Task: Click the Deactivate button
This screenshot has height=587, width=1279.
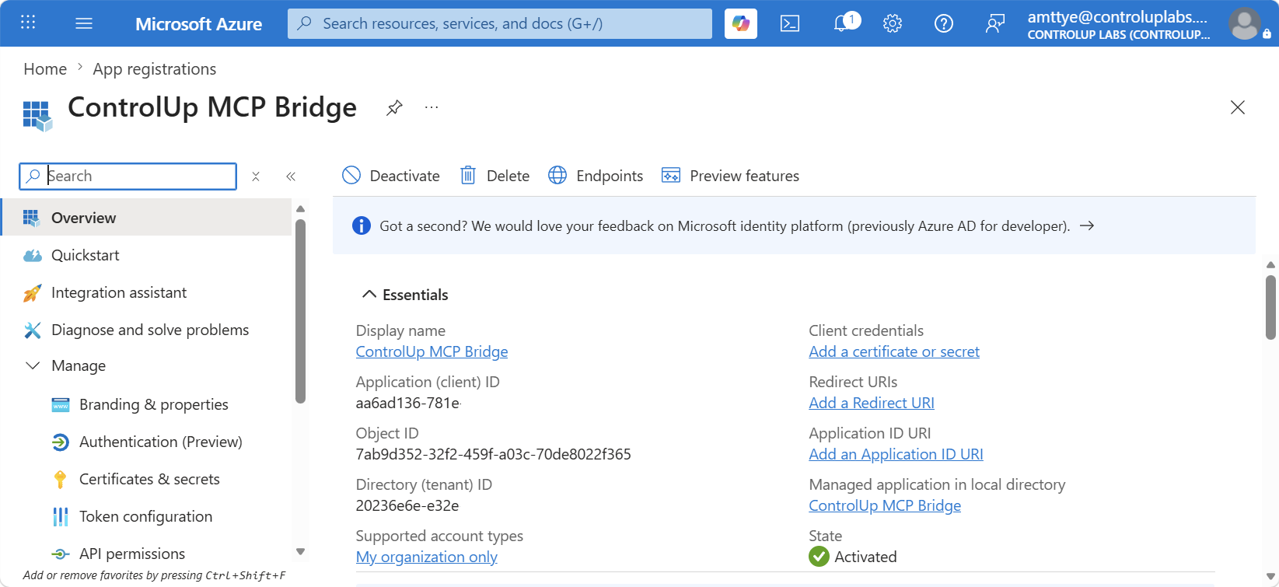Action: point(391,176)
